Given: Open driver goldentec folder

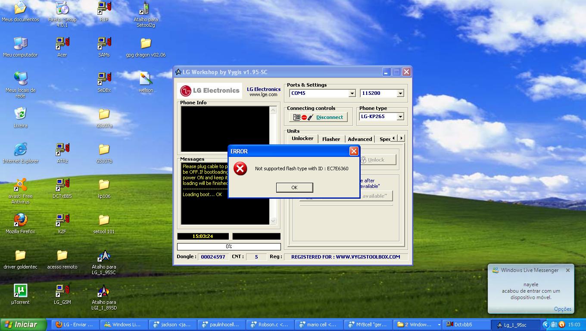Looking at the screenshot, I should click(x=20, y=259).
